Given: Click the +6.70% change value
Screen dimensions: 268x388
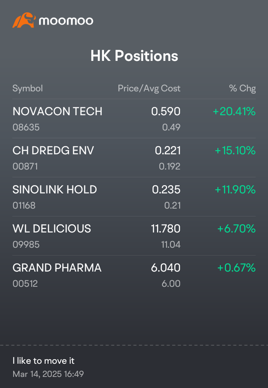Looking at the screenshot, I should (x=236, y=229).
